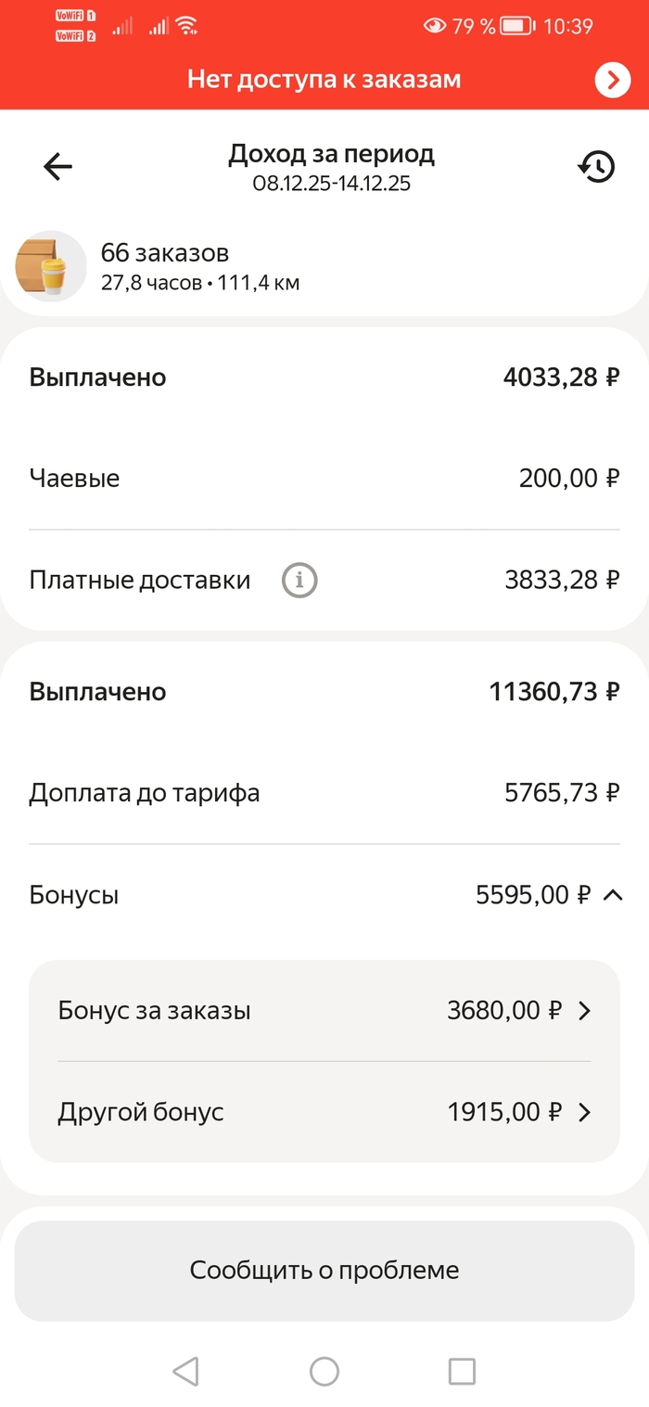This screenshot has width=649, height=1407.
Task: Tap the battery indicator in status bar
Action: [x=517, y=26]
